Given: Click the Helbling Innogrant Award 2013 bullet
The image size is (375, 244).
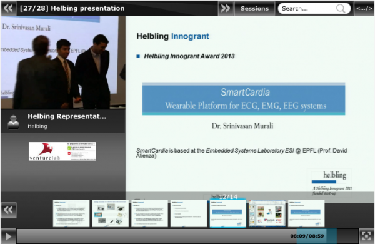Looking at the screenshot, I should (189, 56).
